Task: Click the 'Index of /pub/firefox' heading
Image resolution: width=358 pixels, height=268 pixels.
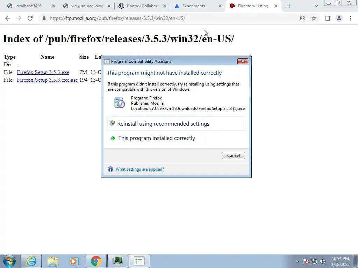Action: click(x=118, y=38)
